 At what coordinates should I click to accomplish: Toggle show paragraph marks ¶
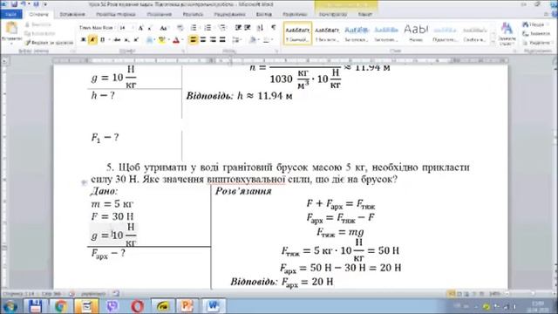coord(273,28)
